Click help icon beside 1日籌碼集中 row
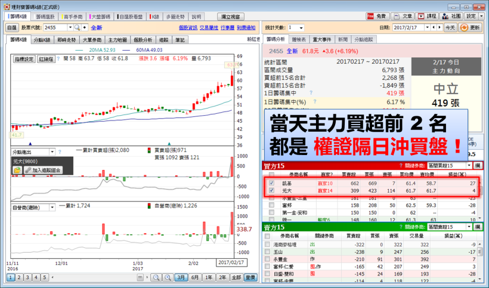Screen dimensions: 489x288 click(x=311, y=93)
